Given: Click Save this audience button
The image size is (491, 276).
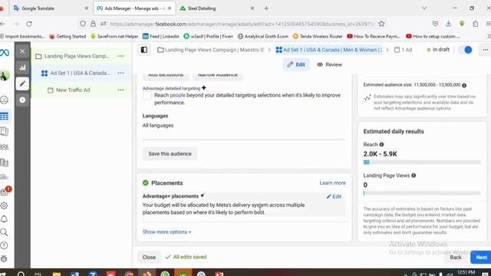Looking at the screenshot, I should pyautogui.click(x=170, y=153).
